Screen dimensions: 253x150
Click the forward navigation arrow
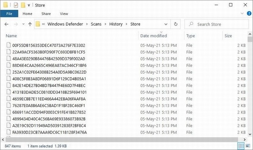(x=16, y=24)
